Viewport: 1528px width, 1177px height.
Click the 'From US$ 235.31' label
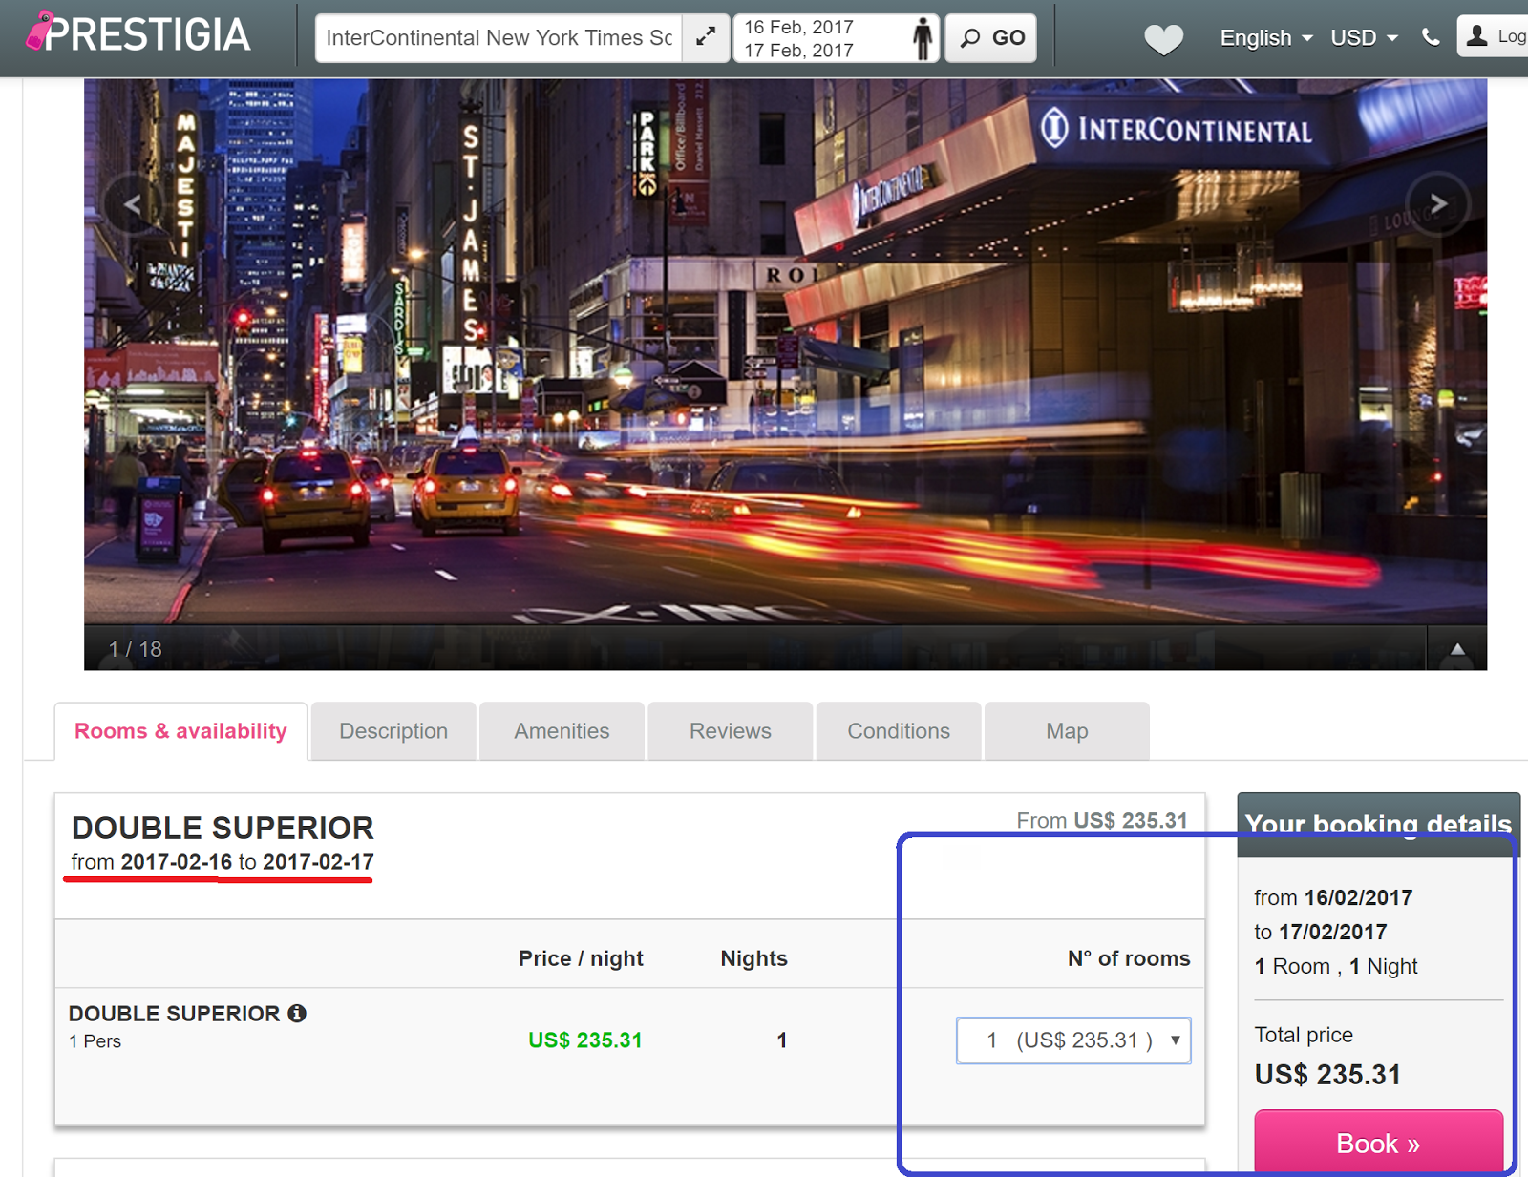[1102, 821]
